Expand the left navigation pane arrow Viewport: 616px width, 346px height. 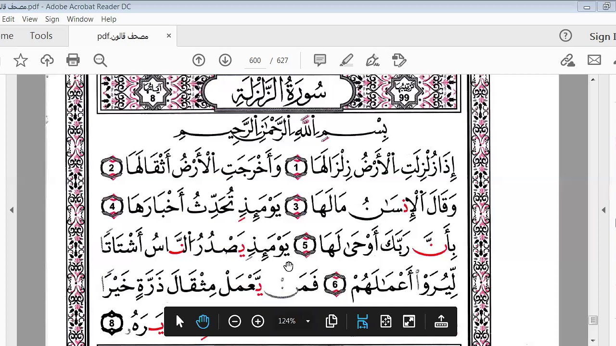tap(12, 210)
